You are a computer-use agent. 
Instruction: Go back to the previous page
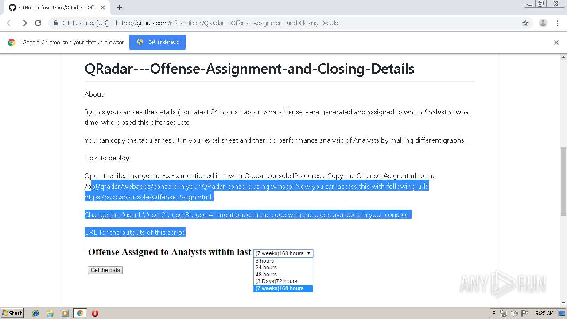point(10,23)
